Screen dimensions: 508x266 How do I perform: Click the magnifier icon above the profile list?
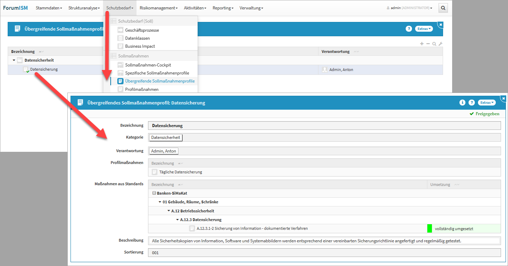point(434,44)
